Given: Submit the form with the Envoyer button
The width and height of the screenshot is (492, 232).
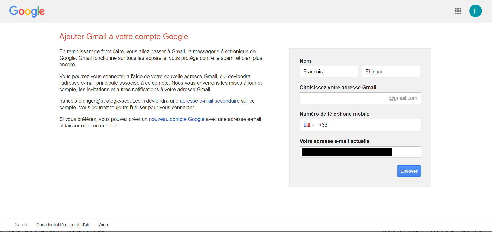Looking at the screenshot, I should (409, 171).
